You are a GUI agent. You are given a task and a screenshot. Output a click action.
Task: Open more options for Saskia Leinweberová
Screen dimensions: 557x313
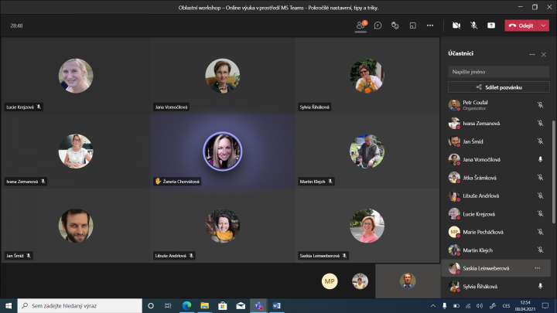(x=538, y=268)
